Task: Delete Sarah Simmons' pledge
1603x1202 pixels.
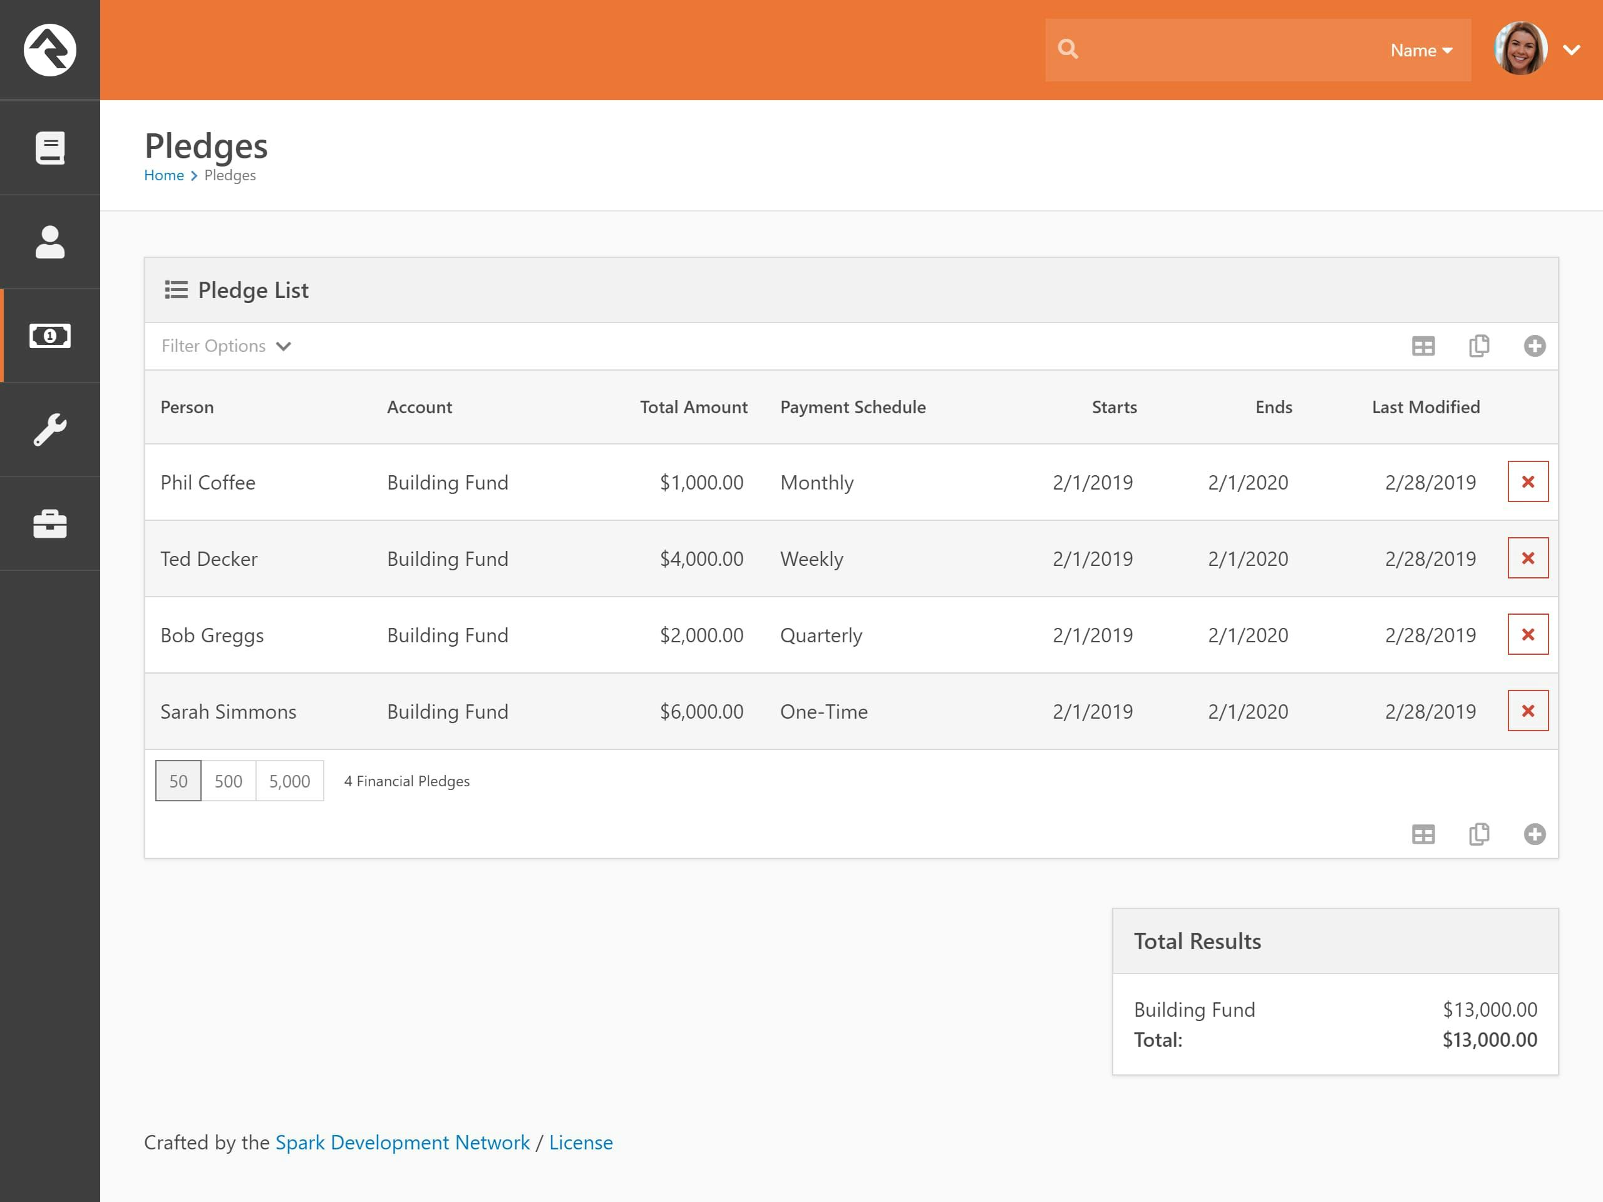Action: (1528, 711)
